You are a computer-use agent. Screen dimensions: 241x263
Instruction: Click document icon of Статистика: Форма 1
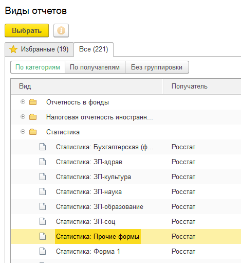pos(43,251)
